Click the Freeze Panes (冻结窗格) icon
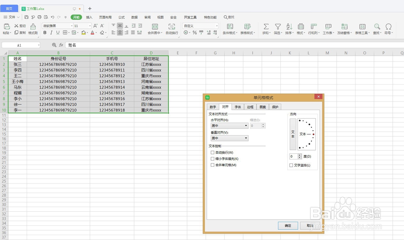Screen dimensions: 404x240 (344, 27)
